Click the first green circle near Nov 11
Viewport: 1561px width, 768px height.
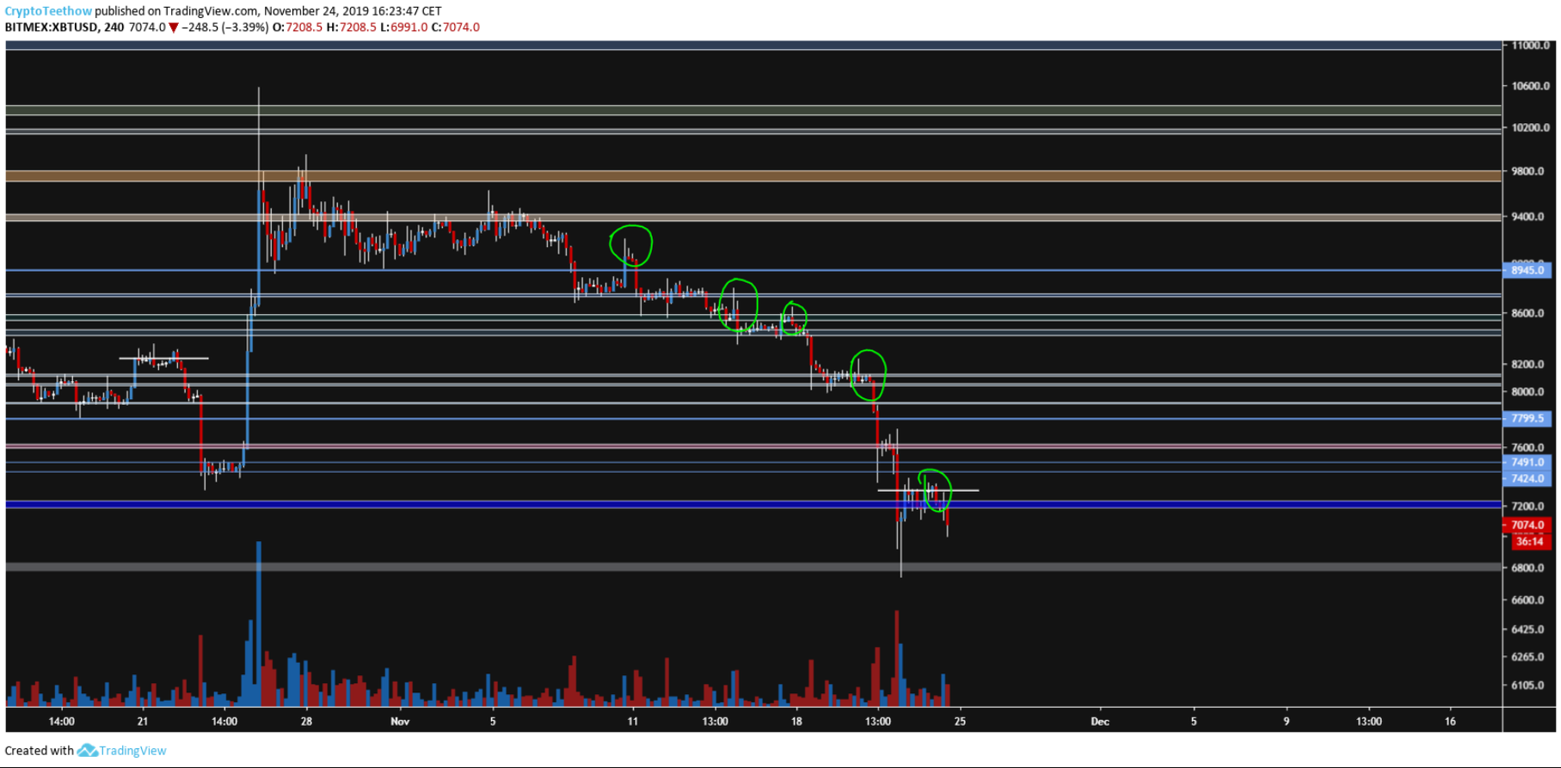631,245
